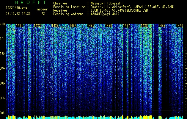Click the Ogata-vill. Akita-Pref. JAPAN location text

tap(133, 7)
